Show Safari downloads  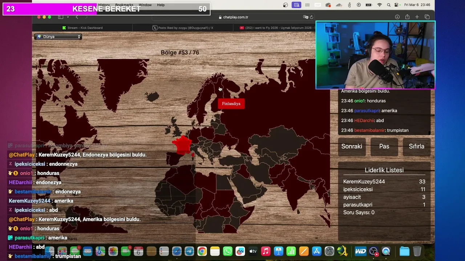[x=397, y=17]
